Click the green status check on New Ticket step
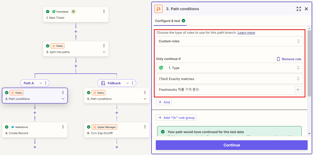 [x=47, y=12]
